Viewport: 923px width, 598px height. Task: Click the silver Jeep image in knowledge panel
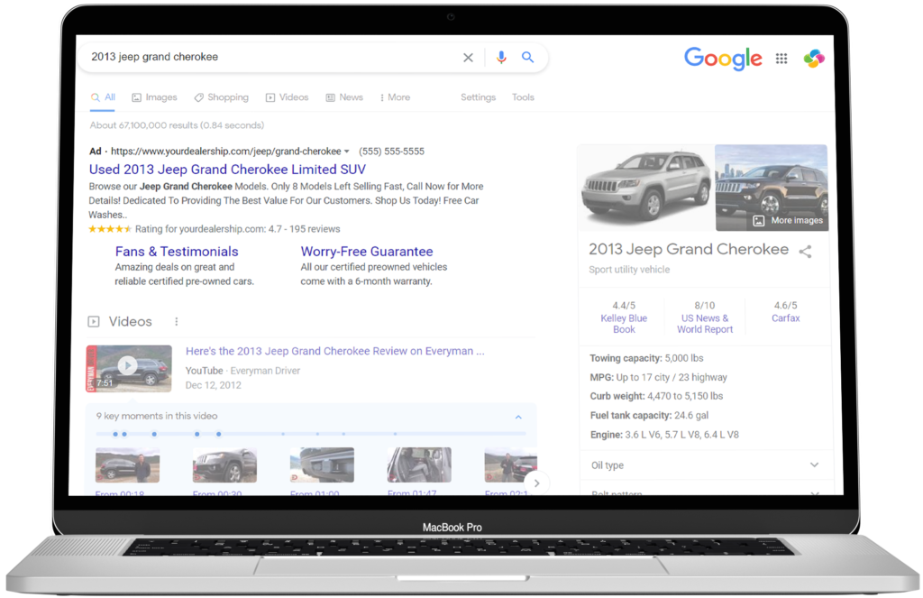[x=645, y=188]
